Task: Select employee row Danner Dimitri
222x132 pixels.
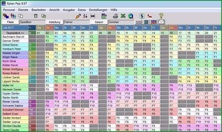Action: coord(15,41)
